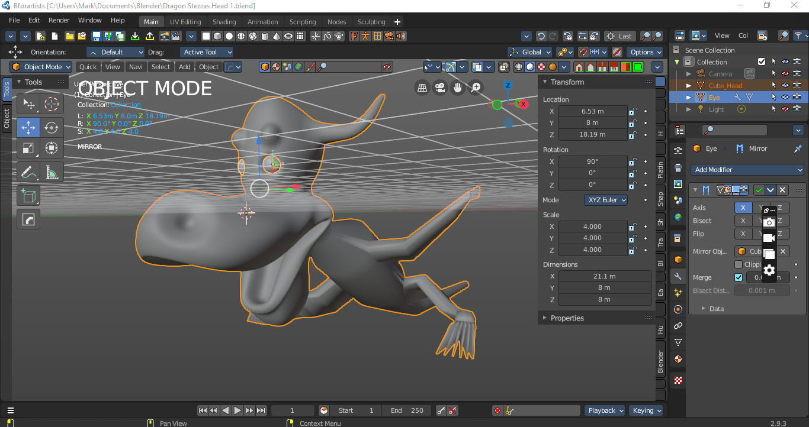Open the Keying dropdown in timeline
Image resolution: width=809 pixels, height=427 pixels.
647,410
